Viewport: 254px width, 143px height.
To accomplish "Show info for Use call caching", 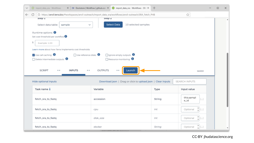I will point(55,55).
